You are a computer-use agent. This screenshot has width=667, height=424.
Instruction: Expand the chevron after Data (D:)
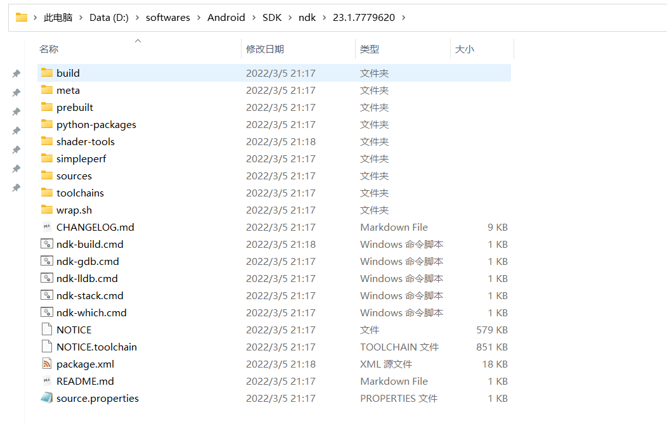click(138, 18)
